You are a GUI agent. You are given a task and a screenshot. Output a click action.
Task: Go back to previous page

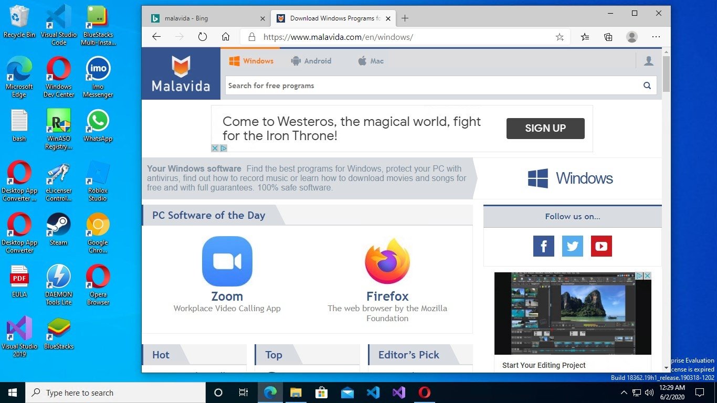[156, 37]
